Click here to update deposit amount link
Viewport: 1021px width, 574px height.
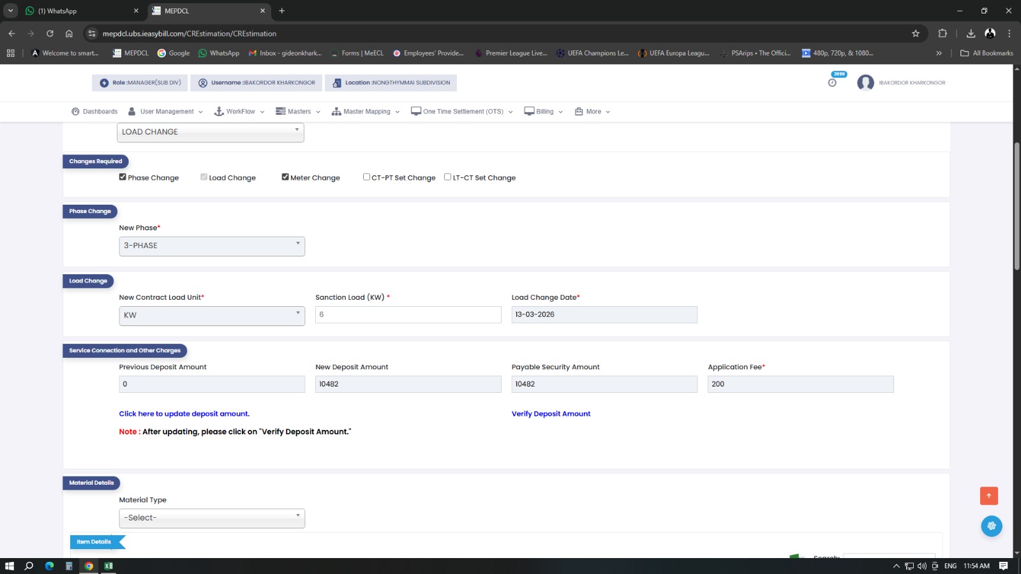pos(184,414)
